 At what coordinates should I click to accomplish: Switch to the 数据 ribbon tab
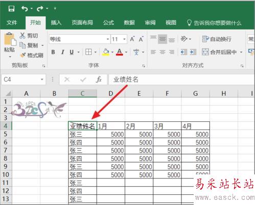click(129, 22)
